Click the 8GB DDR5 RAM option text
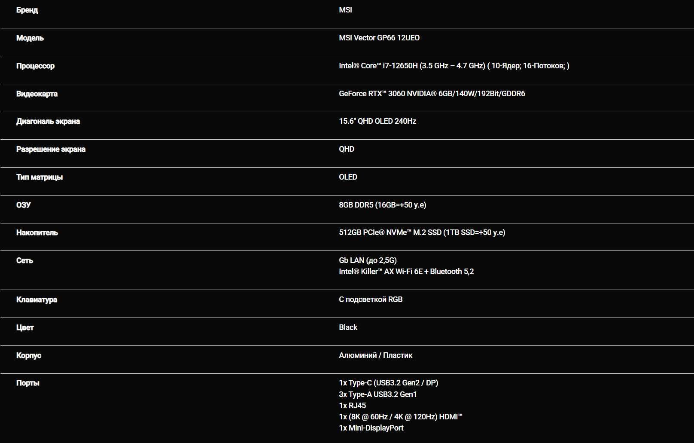The image size is (694, 443). 383,205
